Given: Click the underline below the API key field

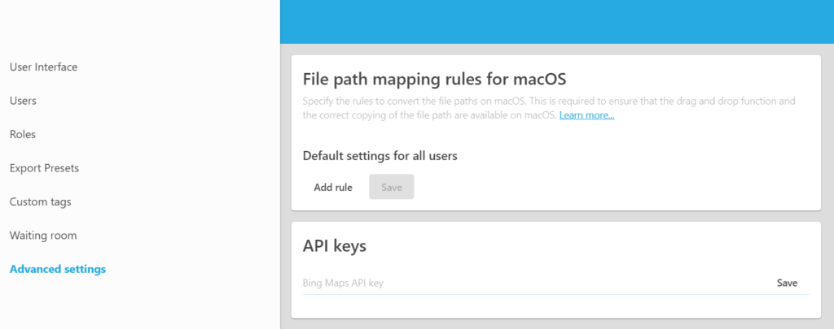Looking at the screenshot, I should [554, 294].
